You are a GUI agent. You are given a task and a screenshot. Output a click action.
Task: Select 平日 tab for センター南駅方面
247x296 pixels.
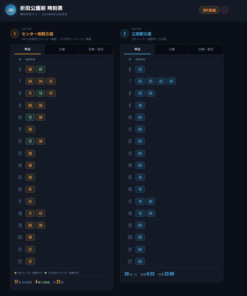[x=28, y=49]
